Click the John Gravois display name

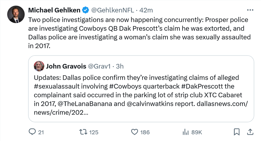click(x=66, y=66)
